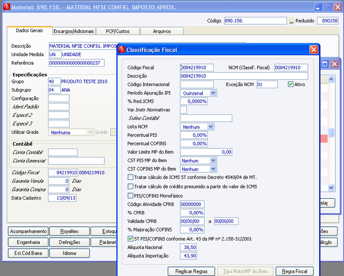This screenshot has width=344, height=276.
Task: Maximize the background window behind the dialog
Action: [325, 64]
